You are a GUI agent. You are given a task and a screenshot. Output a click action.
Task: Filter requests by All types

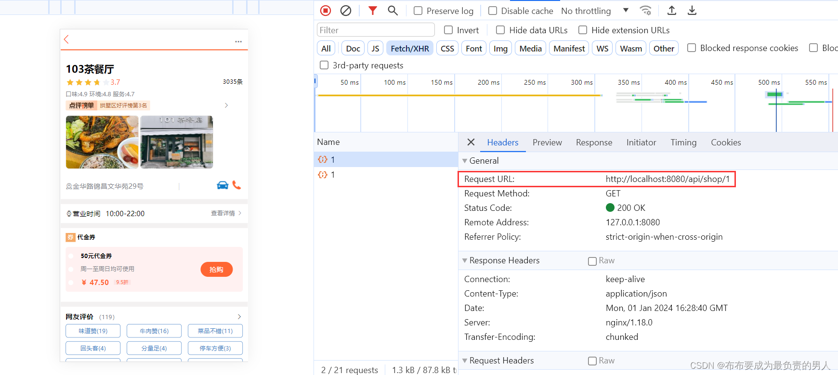coord(326,48)
